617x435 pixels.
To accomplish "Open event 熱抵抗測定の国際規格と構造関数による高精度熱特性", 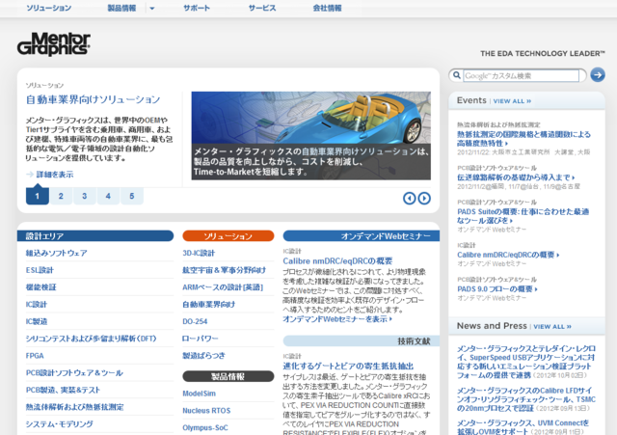I will click(x=523, y=139).
